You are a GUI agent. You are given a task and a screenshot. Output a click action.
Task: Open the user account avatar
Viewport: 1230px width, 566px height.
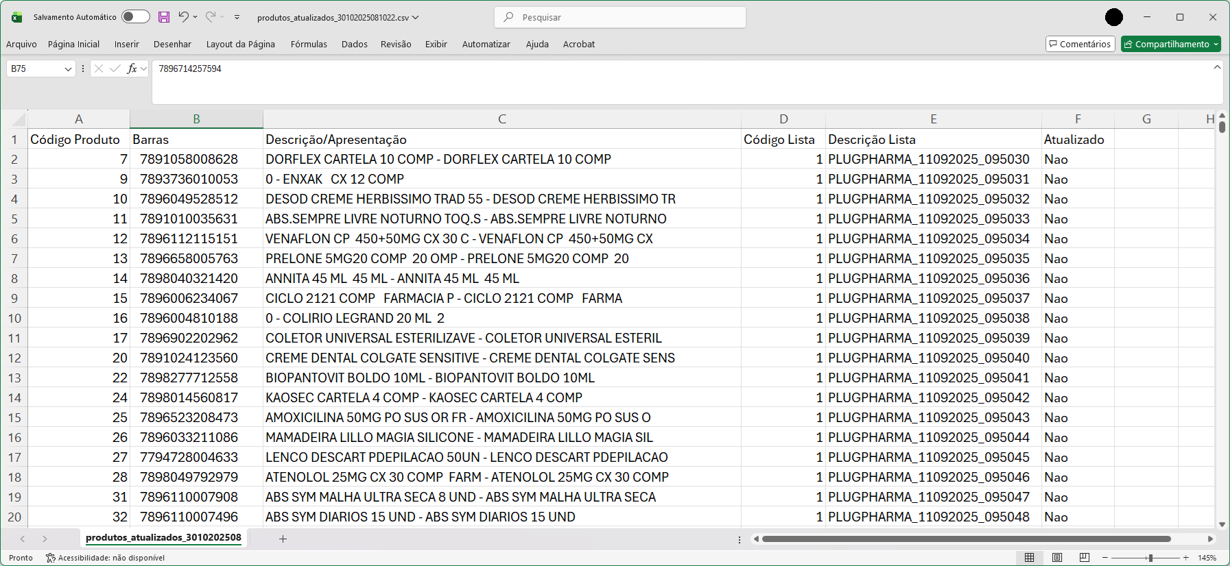point(1114,17)
